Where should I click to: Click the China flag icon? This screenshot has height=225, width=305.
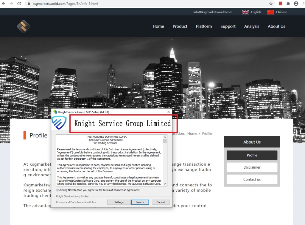tap(270, 12)
